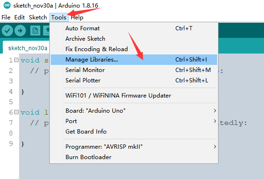
Task: Open the Serial Monitor menu item
Action: (134, 70)
